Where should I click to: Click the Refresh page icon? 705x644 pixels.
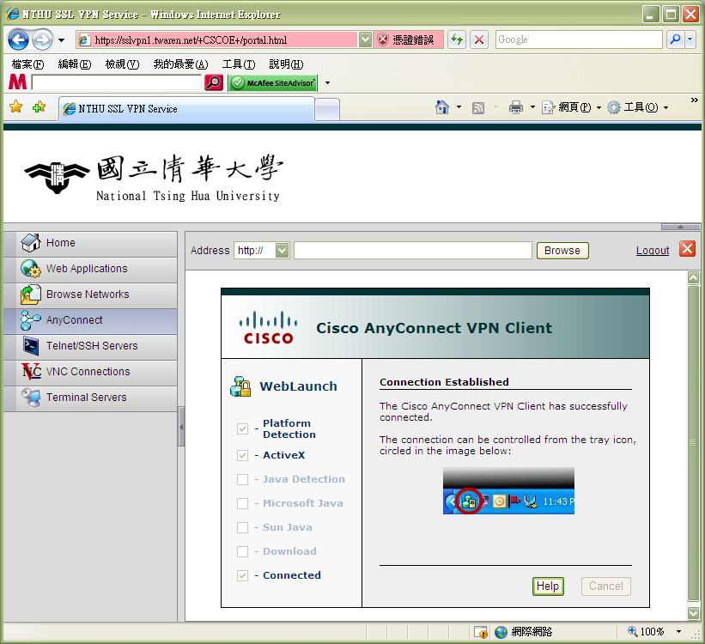point(456,39)
